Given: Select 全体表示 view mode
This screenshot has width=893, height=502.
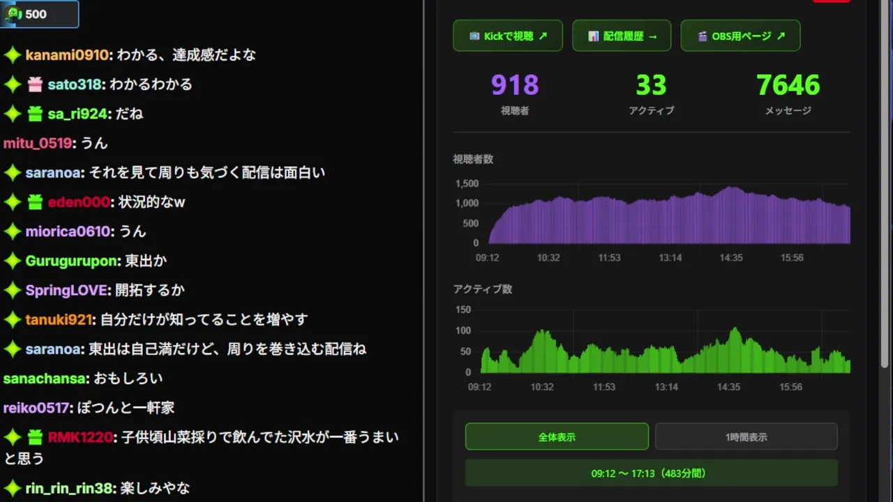Looking at the screenshot, I should point(557,436).
